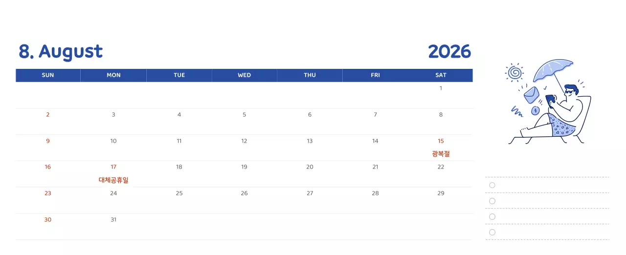Click the envelope icon in the illustration
626x255 pixels.
tap(531, 94)
